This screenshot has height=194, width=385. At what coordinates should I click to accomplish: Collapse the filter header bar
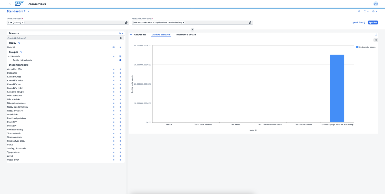tap(192, 30)
